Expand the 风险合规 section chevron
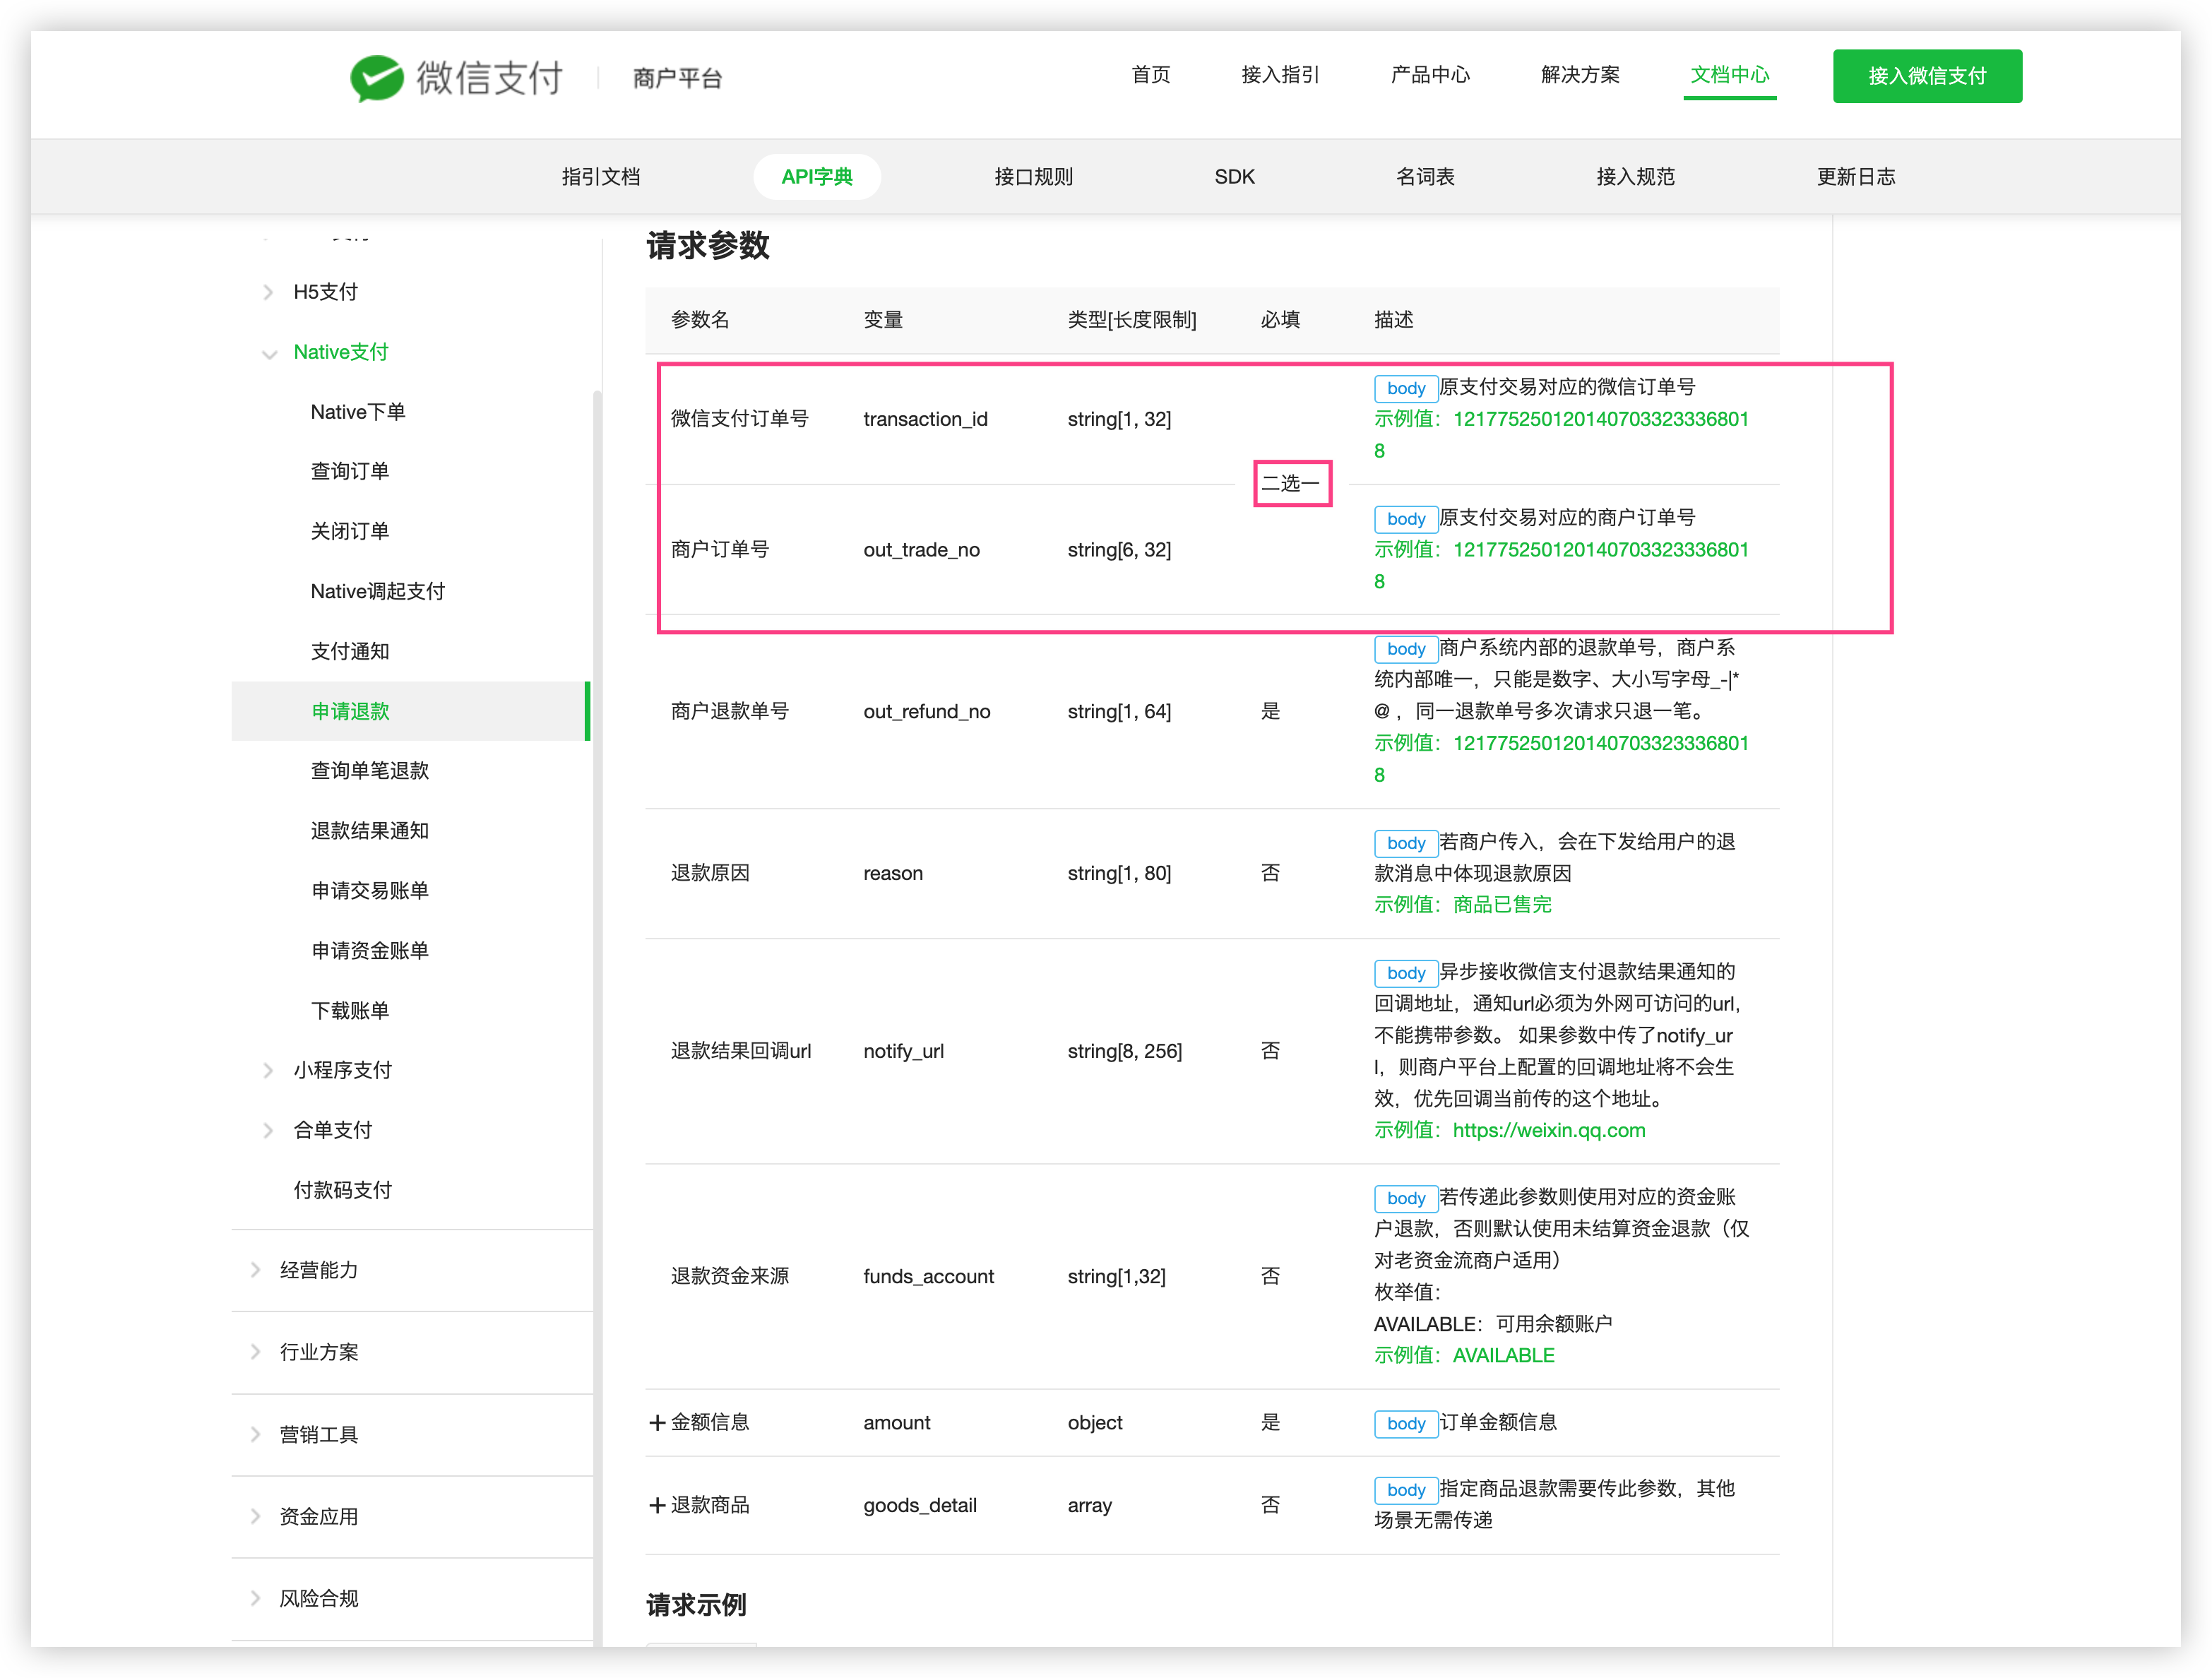The height and width of the screenshot is (1678, 2212). [x=255, y=1598]
